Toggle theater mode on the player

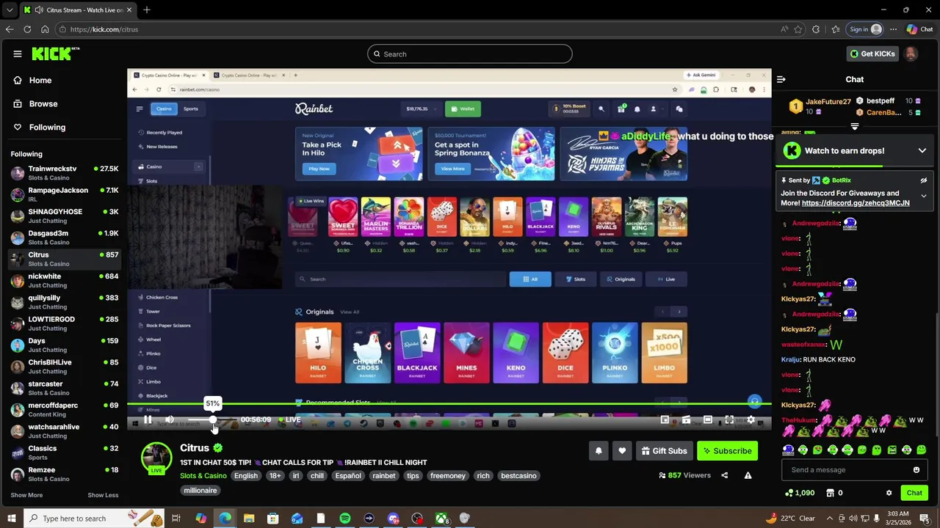tap(707, 419)
